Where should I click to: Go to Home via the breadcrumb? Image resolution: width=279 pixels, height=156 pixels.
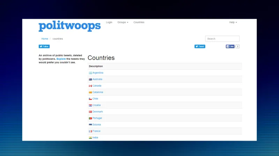click(45, 39)
